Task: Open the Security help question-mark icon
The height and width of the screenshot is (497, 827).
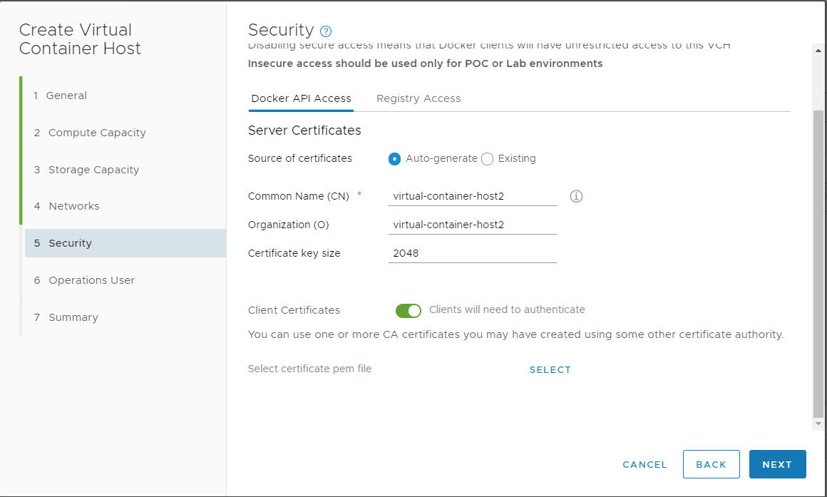Action: coord(326,31)
